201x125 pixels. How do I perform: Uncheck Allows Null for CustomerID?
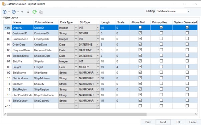point(140,33)
